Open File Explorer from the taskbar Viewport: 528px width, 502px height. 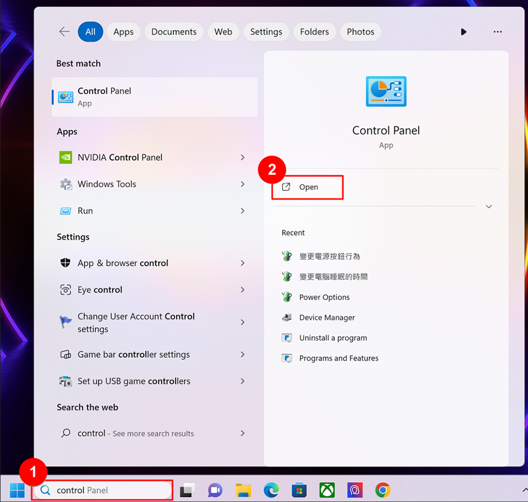pos(243,490)
